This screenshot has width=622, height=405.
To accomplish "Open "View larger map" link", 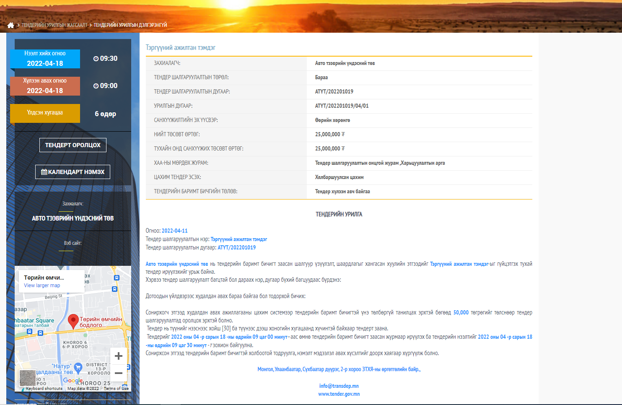I will (x=42, y=286).
